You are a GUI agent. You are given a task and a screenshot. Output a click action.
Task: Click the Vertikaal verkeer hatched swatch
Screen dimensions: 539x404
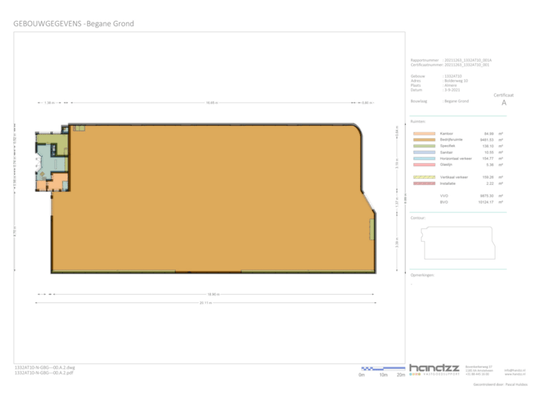tap(424, 177)
